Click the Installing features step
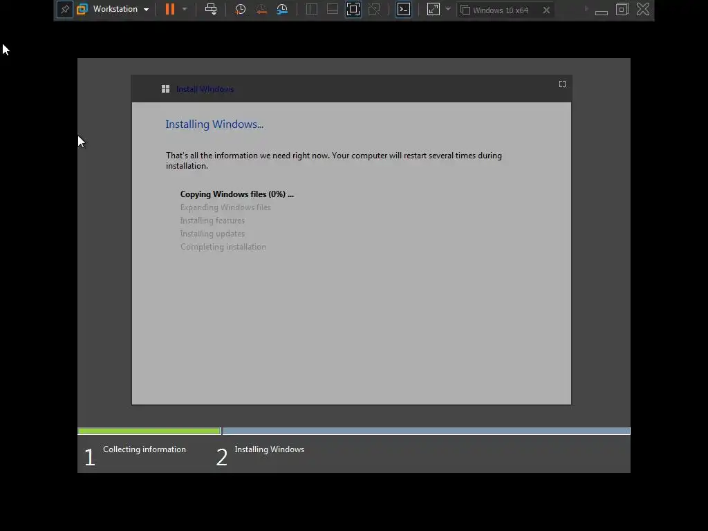The image size is (708, 531). (212, 221)
